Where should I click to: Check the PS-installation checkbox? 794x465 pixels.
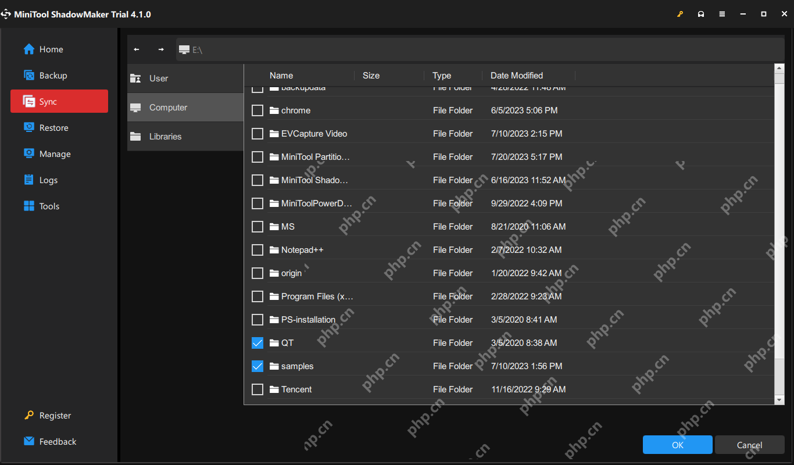coord(257,320)
